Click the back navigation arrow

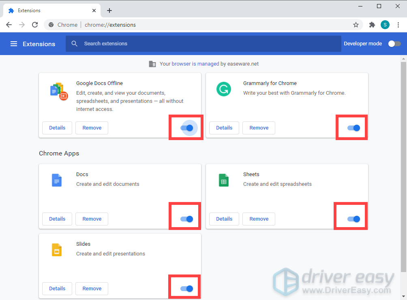click(9, 25)
